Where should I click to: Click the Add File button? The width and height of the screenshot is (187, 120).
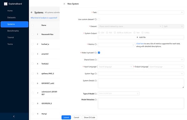[x=141, y=37]
